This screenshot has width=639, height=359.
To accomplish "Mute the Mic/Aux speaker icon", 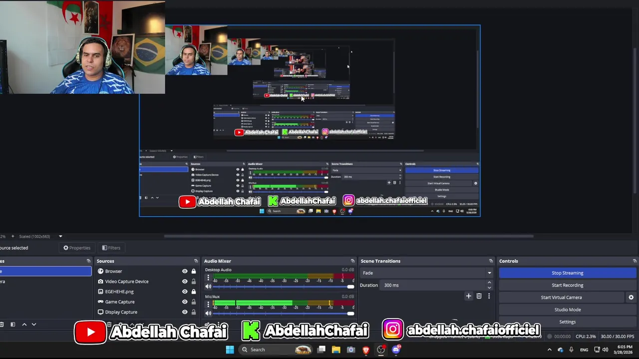I will 208,313.
